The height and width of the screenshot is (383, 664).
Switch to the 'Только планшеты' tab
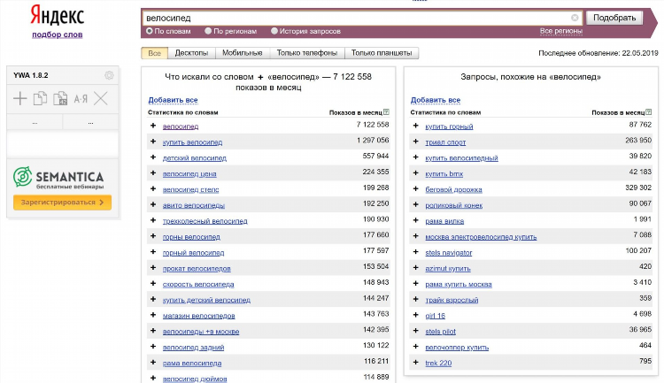coord(382,53)
